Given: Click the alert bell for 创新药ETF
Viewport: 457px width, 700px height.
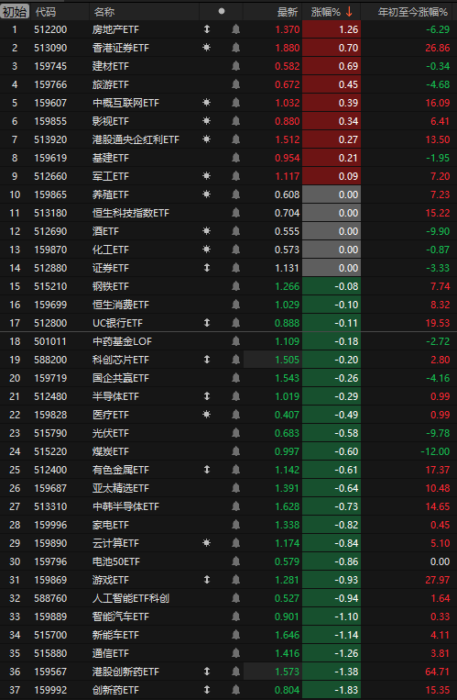Looking at the screenshot, I should [x=236, y=690].
